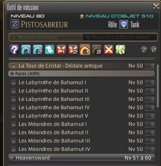Open Trials category 1 red icon
Screen dimensions: 161x166
(x=61, y=50)
